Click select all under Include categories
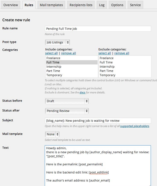 pos(51,53)
